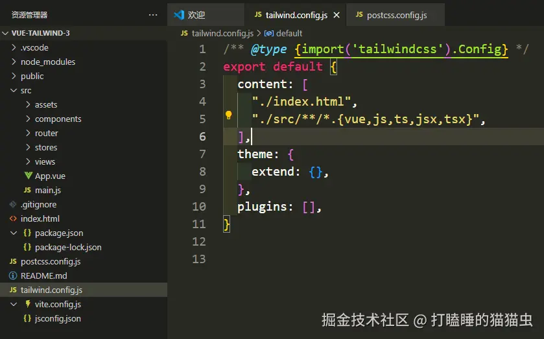Expand the router folder
This screenshot has height=339, width=544.
pos(28,132)
